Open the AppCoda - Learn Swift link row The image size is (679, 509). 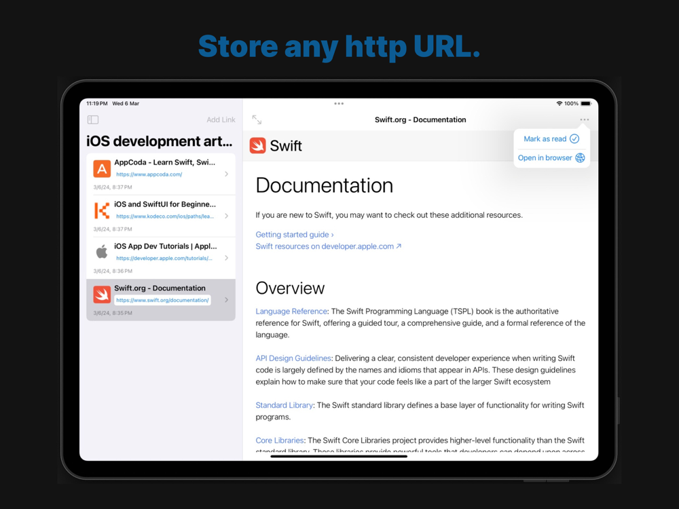pyautogui.click(x=161, y=174)
